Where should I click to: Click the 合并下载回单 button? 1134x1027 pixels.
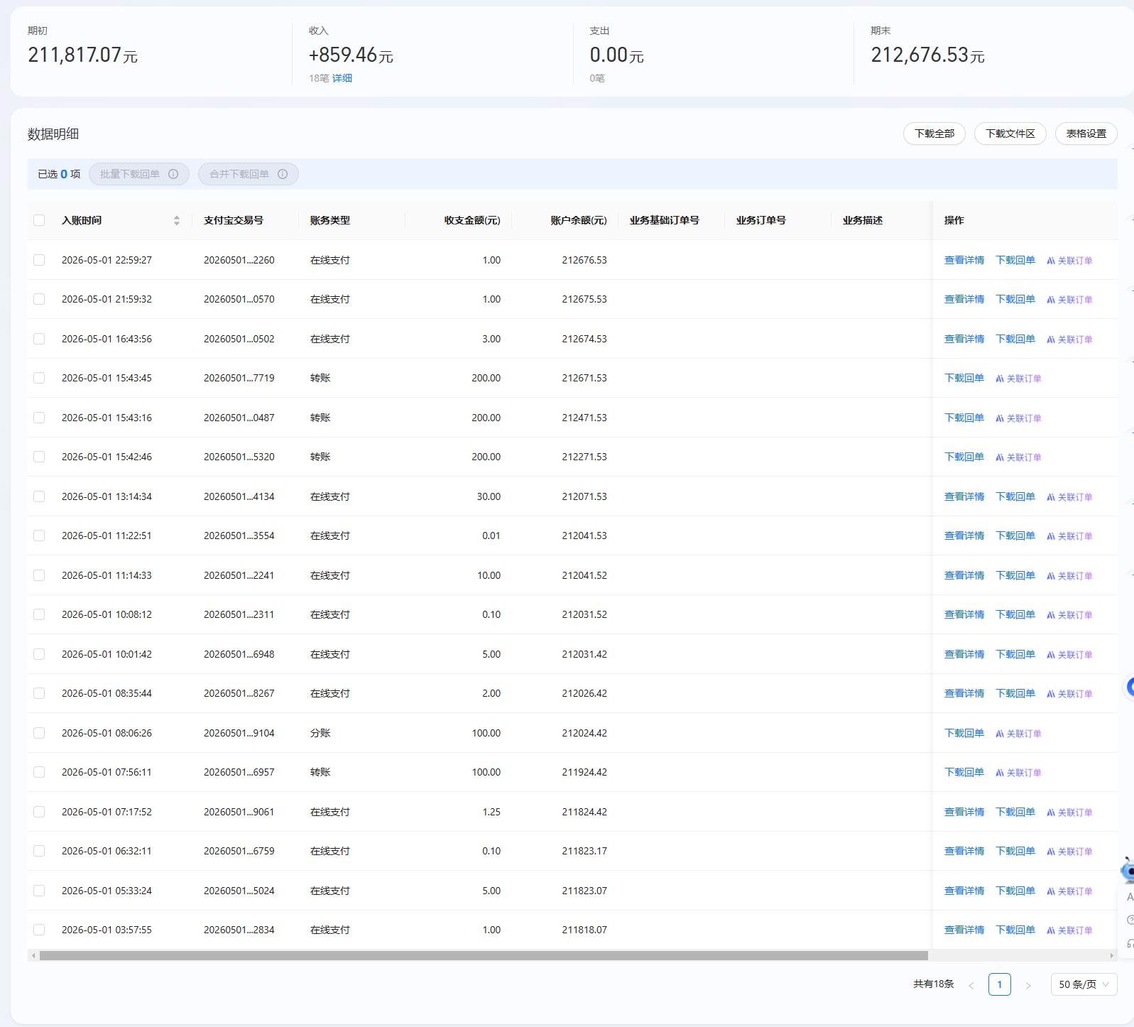[249, 174]
